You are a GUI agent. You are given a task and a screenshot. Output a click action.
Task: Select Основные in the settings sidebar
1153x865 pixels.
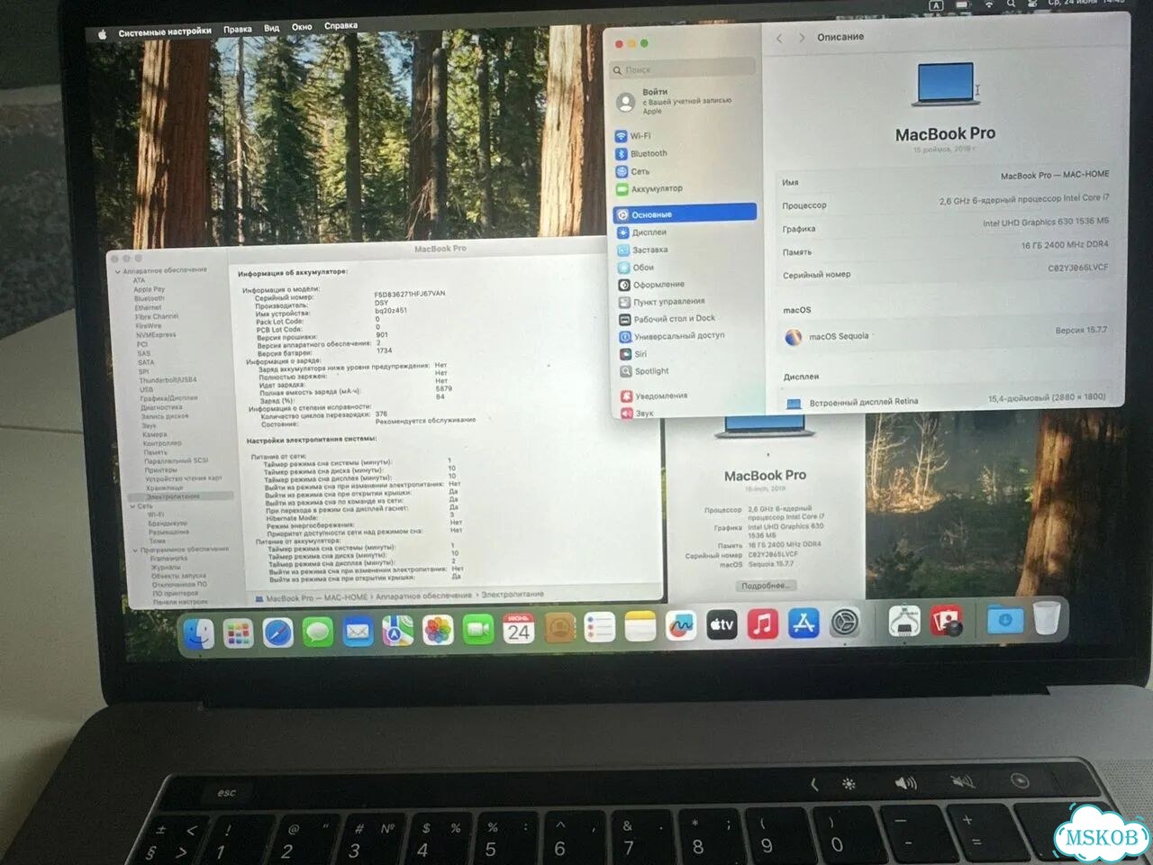(x=685, y=214)
